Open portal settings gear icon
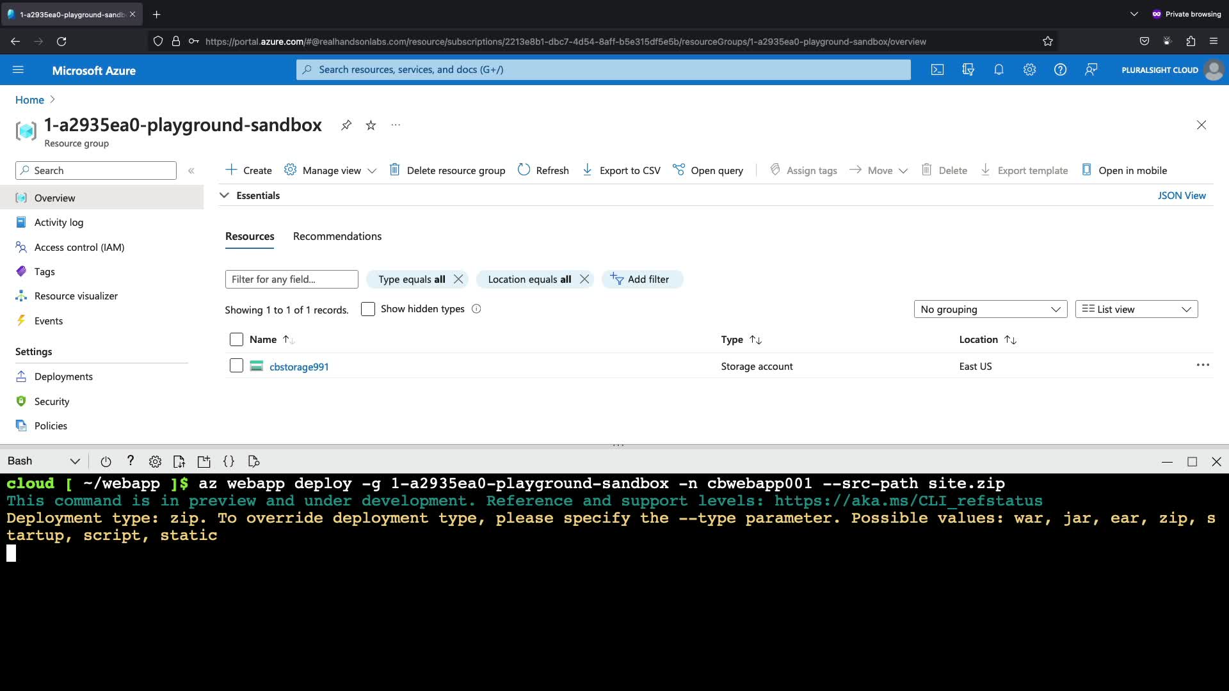 click(x=1029, y=70)
